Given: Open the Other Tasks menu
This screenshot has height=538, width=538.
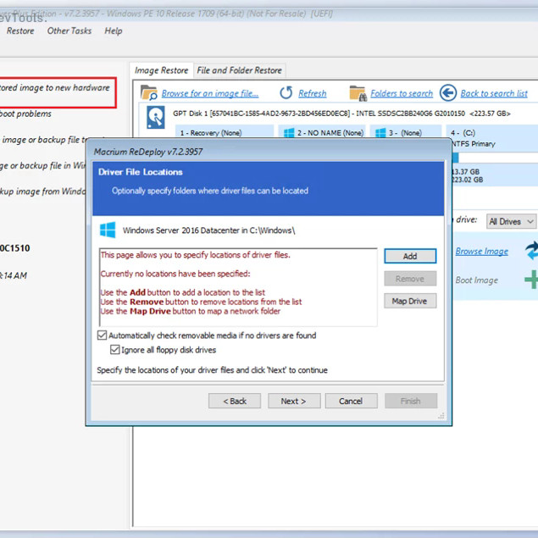Looking at the screenshot, I should tap(69, 31).
